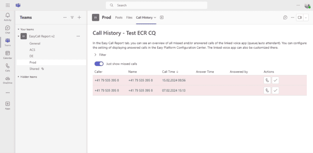
Task: Switch to the Posts tab
Action: (x=119, y=17)
